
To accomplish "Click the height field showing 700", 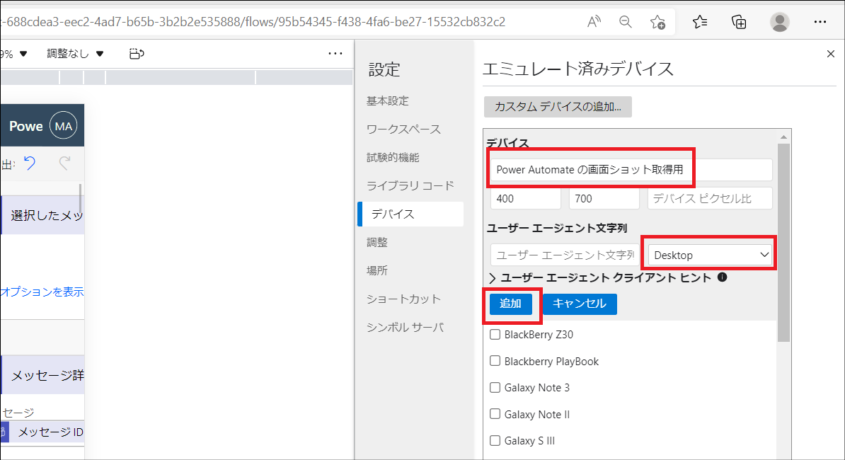I will (x=604, y=198).
